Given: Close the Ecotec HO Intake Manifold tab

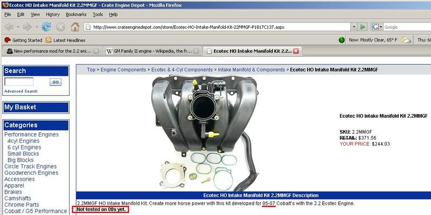Looking at the screenshot, I should (296, 51).
